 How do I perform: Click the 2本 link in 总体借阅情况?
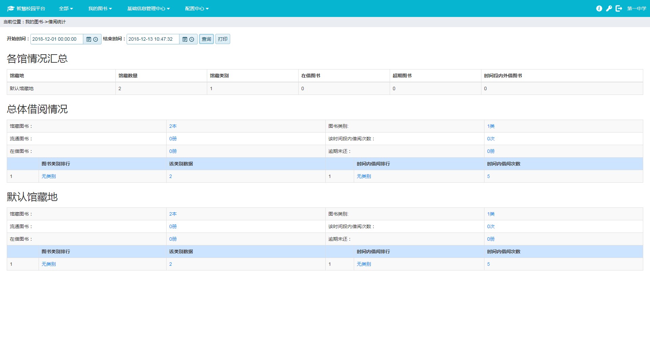click(173, 126)
